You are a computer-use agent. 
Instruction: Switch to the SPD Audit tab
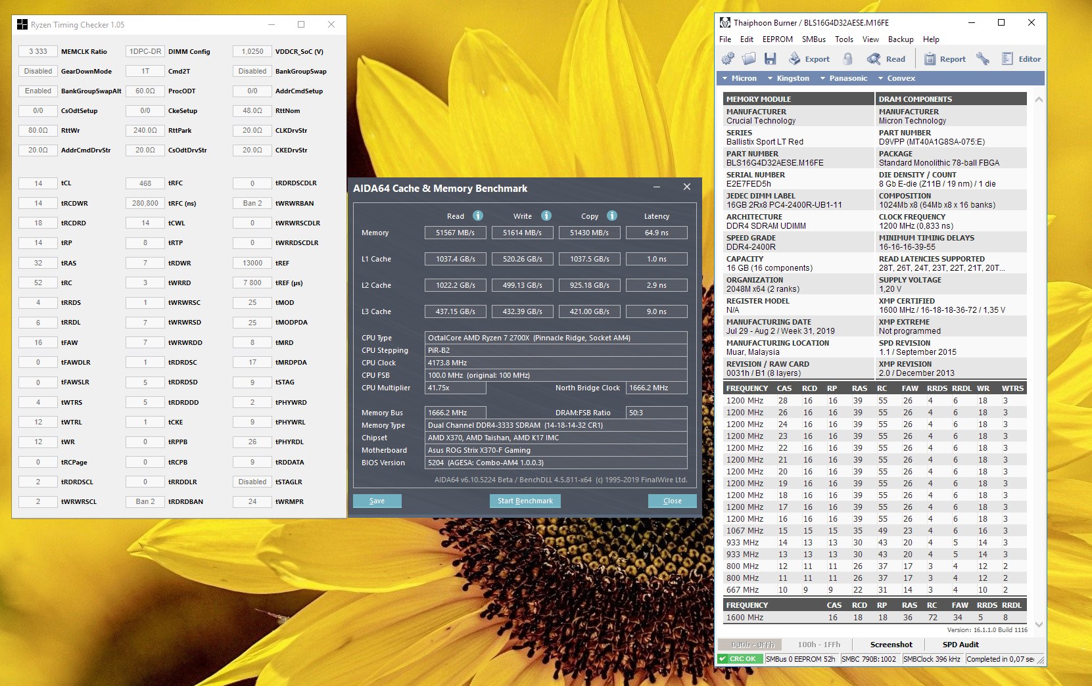coord(960,645)
